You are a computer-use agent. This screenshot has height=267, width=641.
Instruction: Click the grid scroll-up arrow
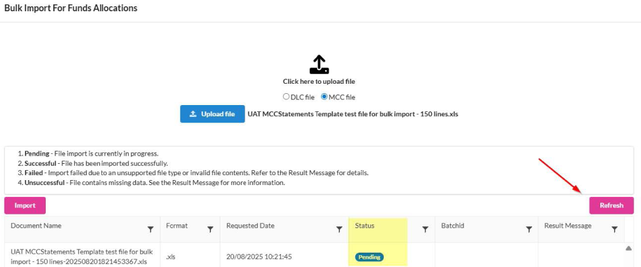628,248
